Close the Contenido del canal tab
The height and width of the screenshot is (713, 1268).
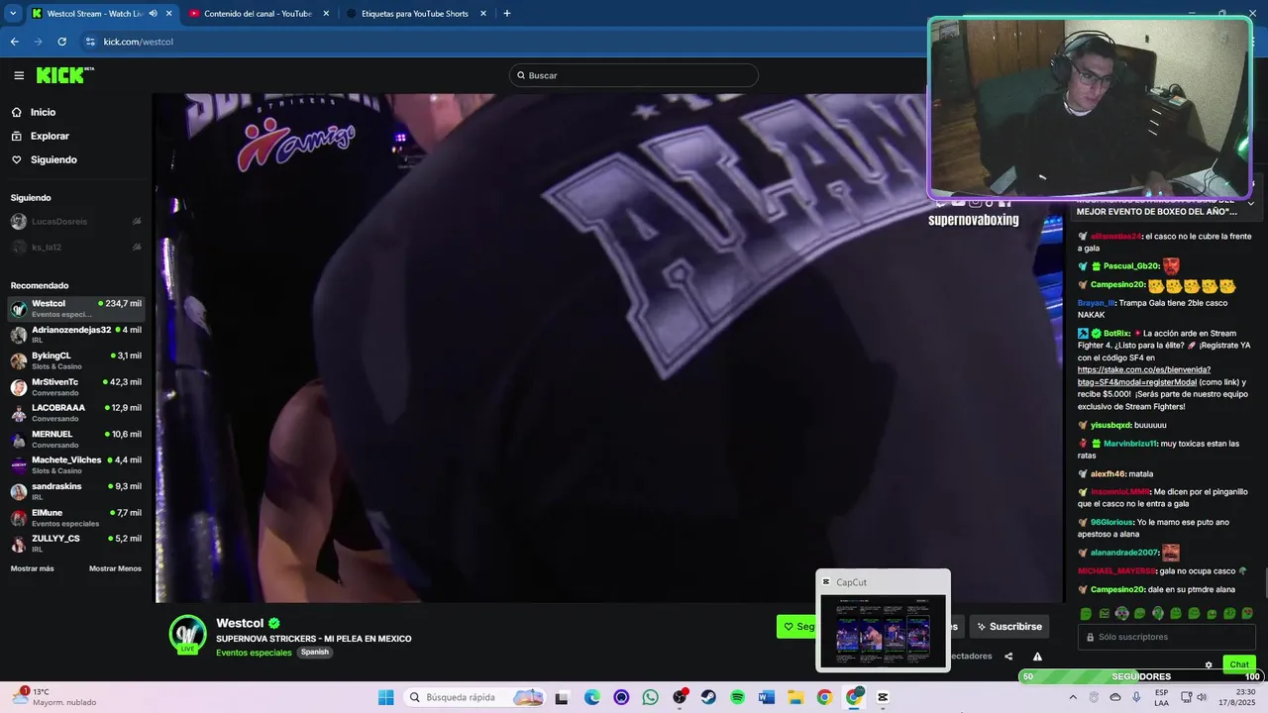click(326, 14)
